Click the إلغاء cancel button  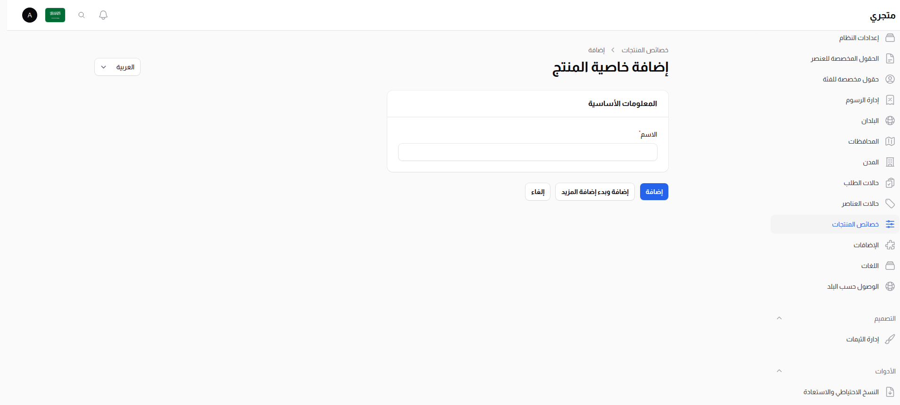[x=538, y=192]
